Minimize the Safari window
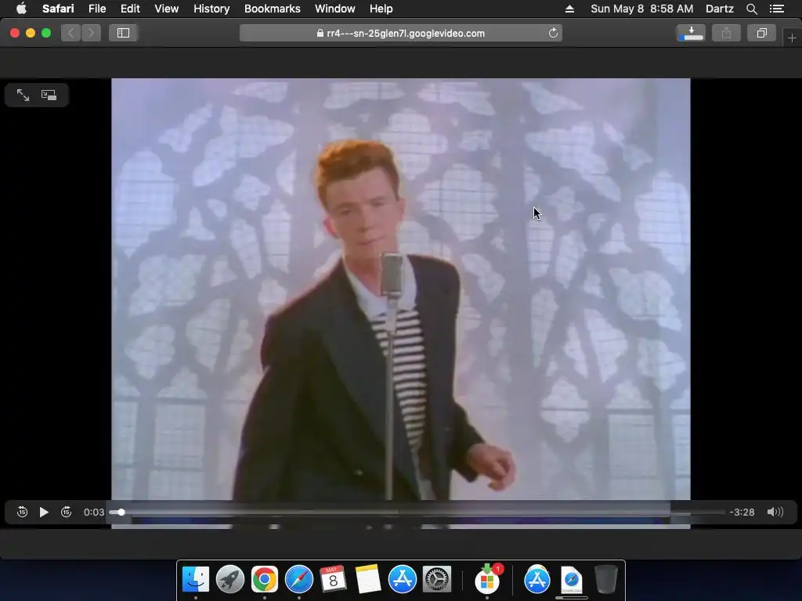 coord(31,33)
